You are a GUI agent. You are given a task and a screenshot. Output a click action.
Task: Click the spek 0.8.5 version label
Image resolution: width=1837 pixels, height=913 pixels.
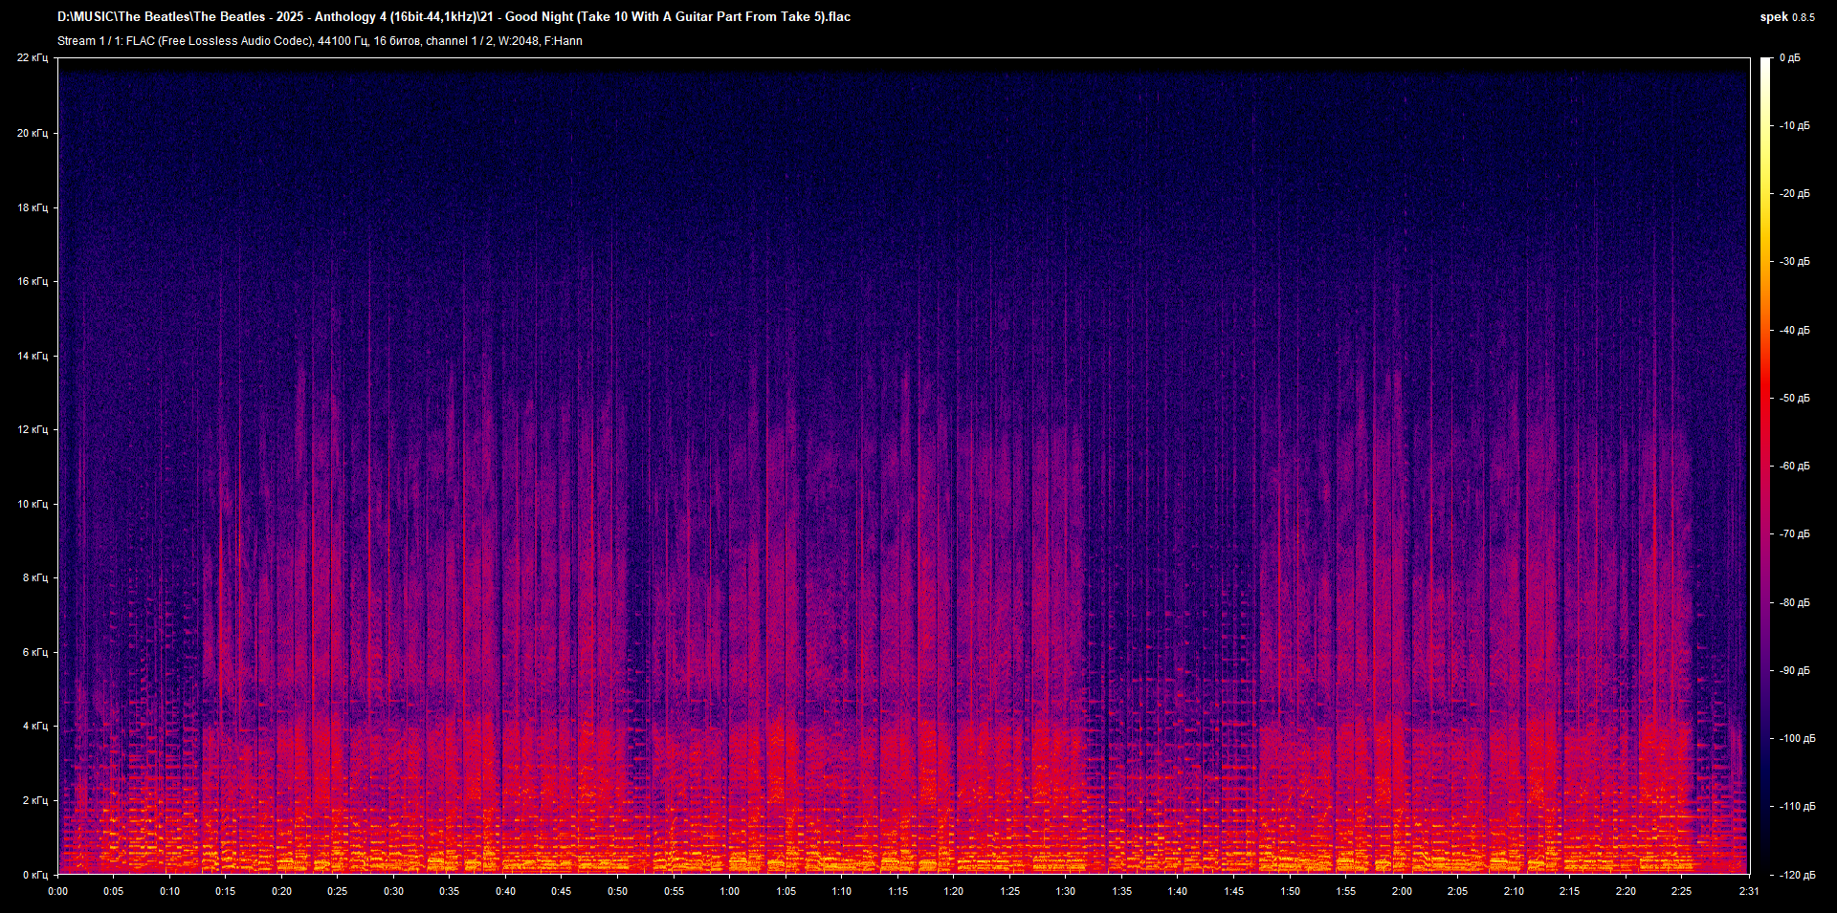pos(1786,17)
